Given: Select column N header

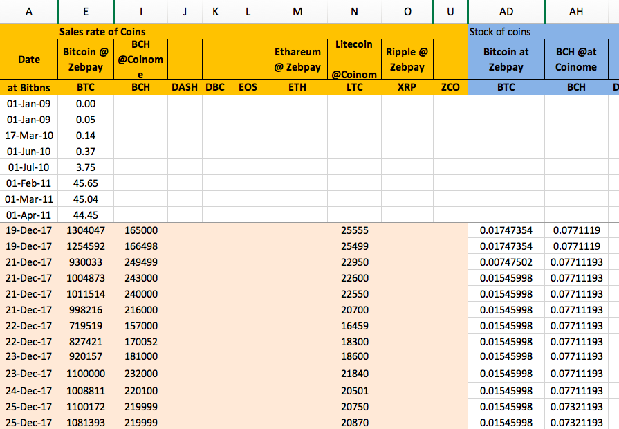Looking at the screenshot, I should coord(355,12).
